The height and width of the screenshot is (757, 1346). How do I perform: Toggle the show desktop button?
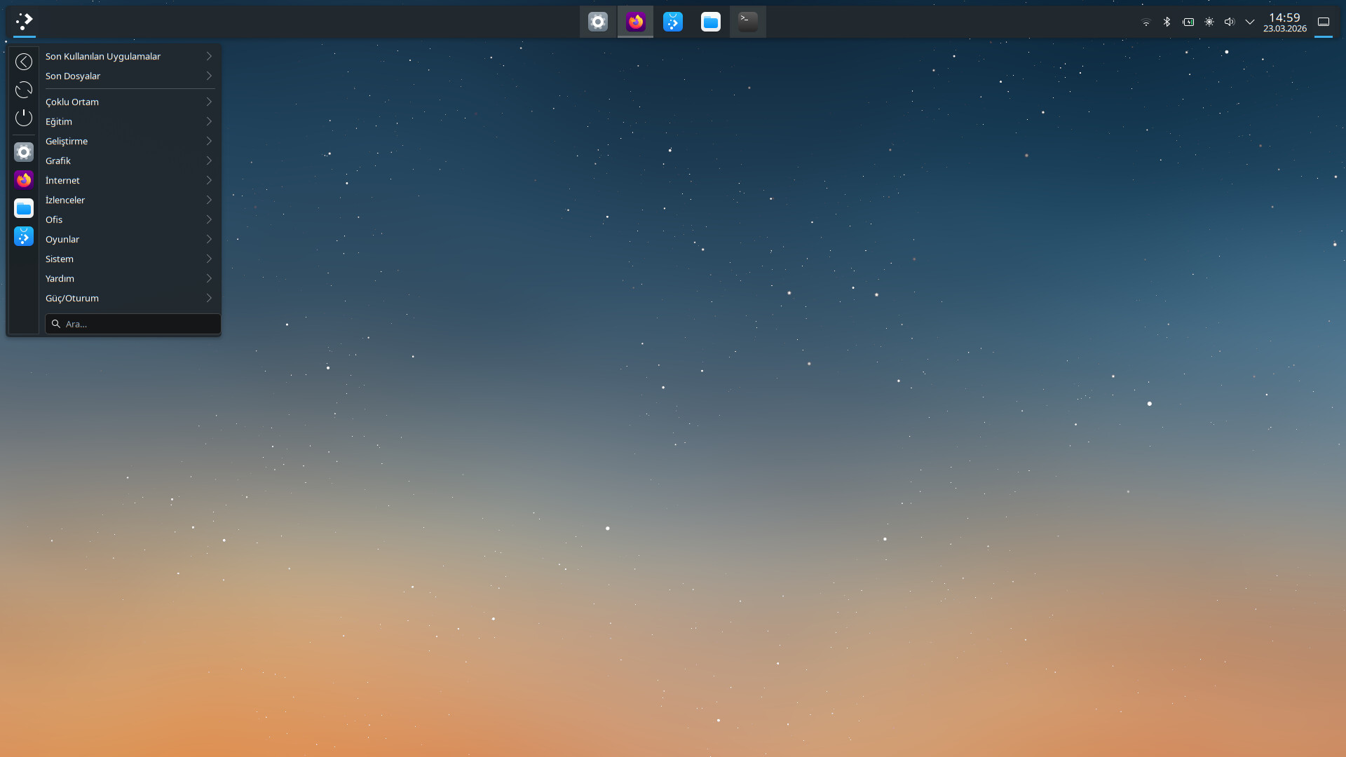[1323, 22]
